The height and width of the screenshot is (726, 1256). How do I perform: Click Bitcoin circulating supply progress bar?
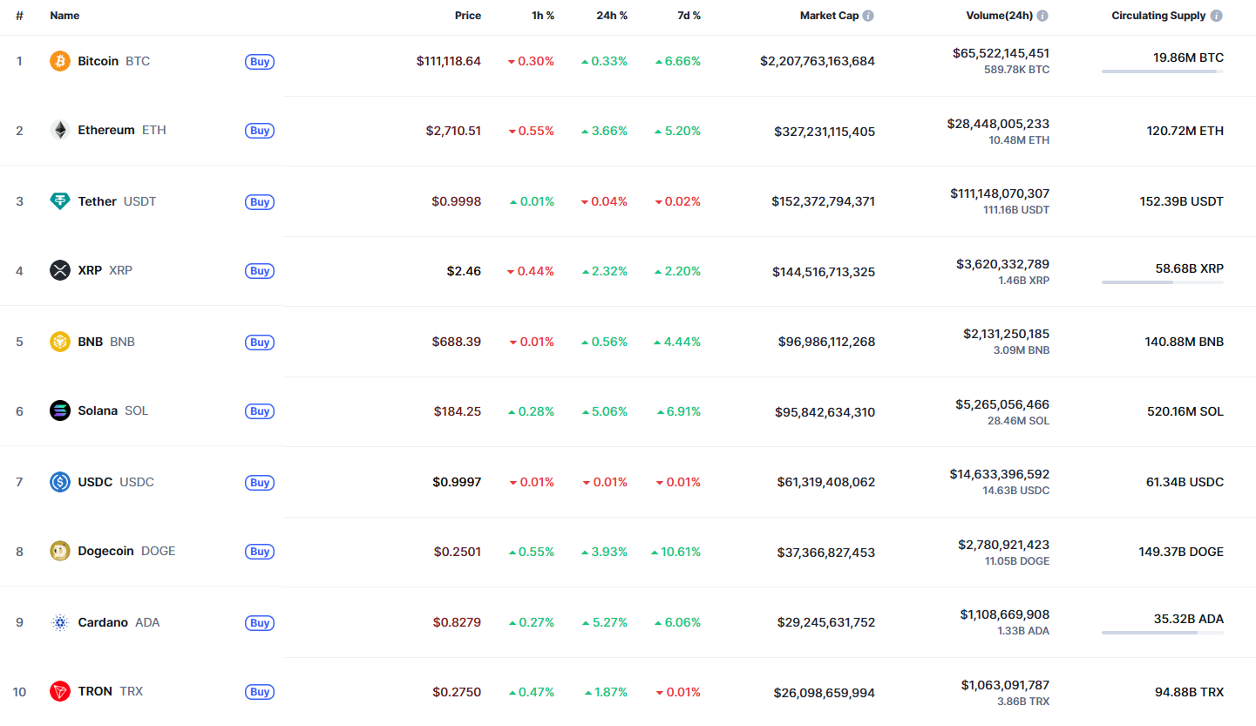[1163, 71]
